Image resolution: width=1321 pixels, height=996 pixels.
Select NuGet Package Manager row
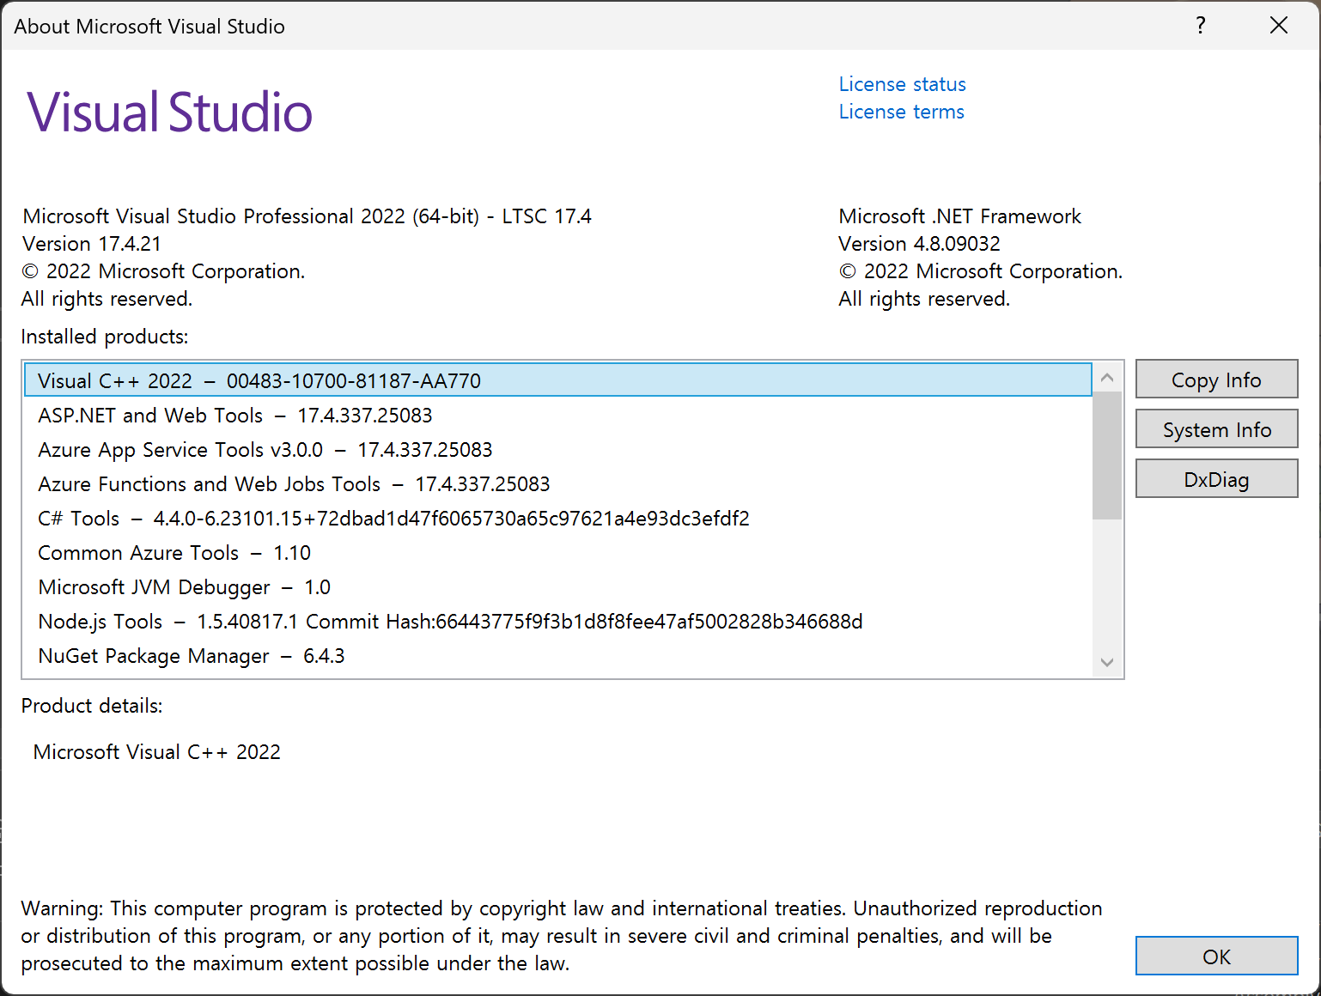pyautogui.click(x=558, y=656)
